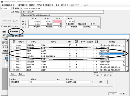Toggle 使用 checkbox for row 7 補修費
This screenshot has width=130, height=96.
[x=70, y=62]
